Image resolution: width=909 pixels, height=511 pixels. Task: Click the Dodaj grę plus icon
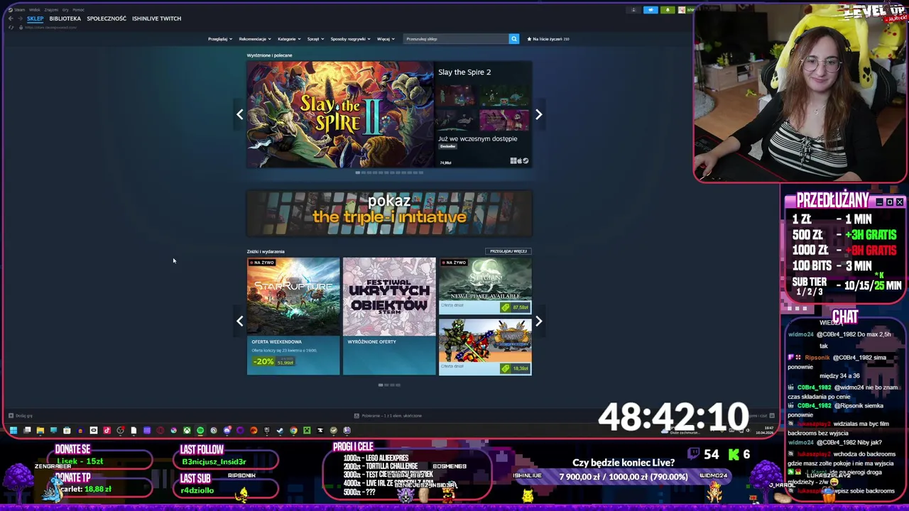(11, 415)
